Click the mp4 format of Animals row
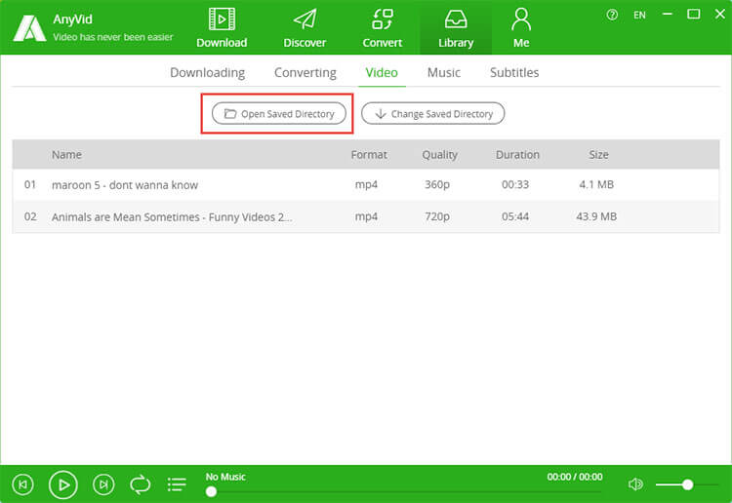Viewport: 732px width, 503px height. [x=366, y=216]
